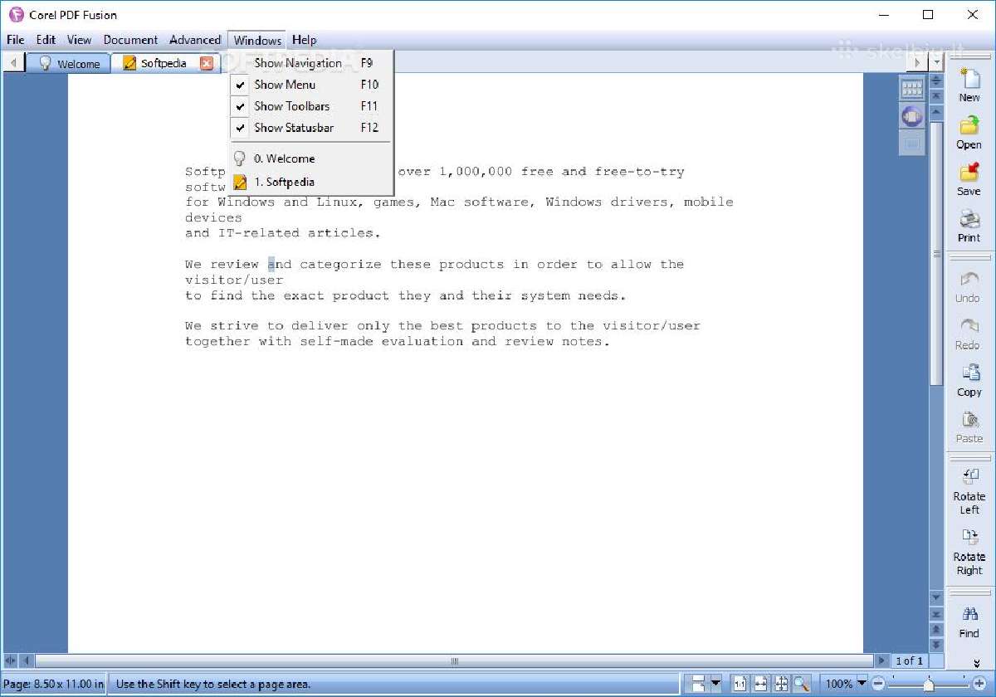The height and width of the screenshot is (697, 996).
Task: Toggle the Show Navigation menu option
Action: (311, 63)
